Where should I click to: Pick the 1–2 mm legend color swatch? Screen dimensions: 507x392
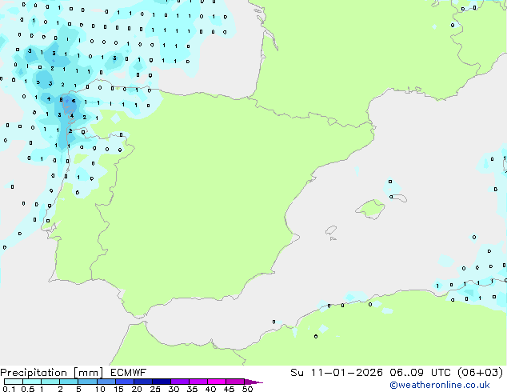pos(50,382)
